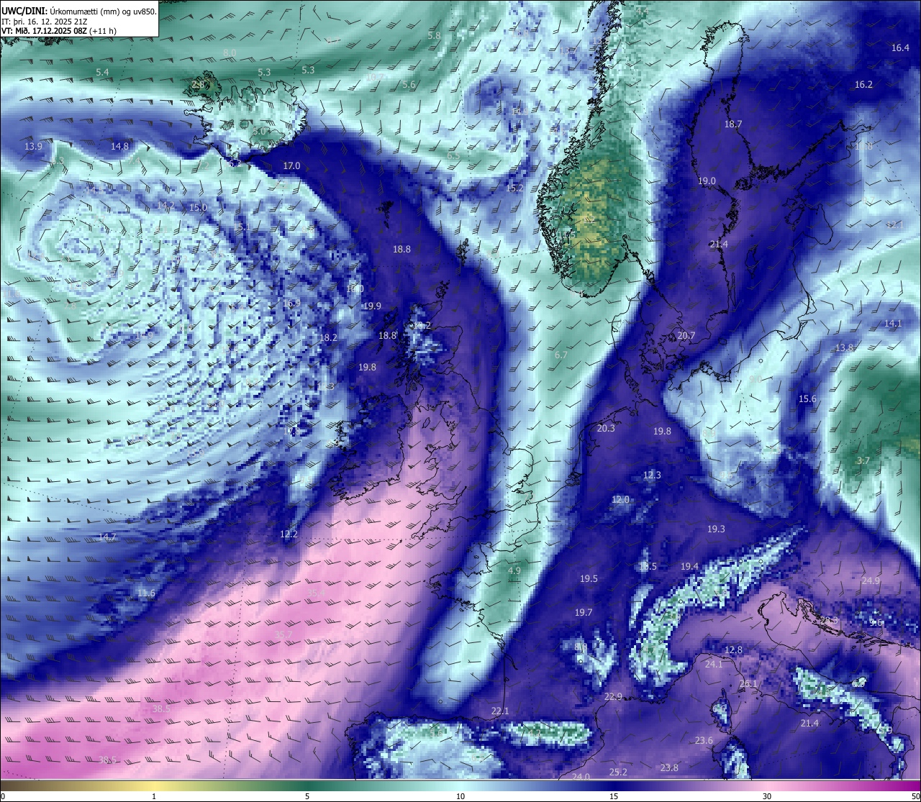Select the 11.6 value label
The width and height of the screenshot is (921, 802).
(146, 593)
